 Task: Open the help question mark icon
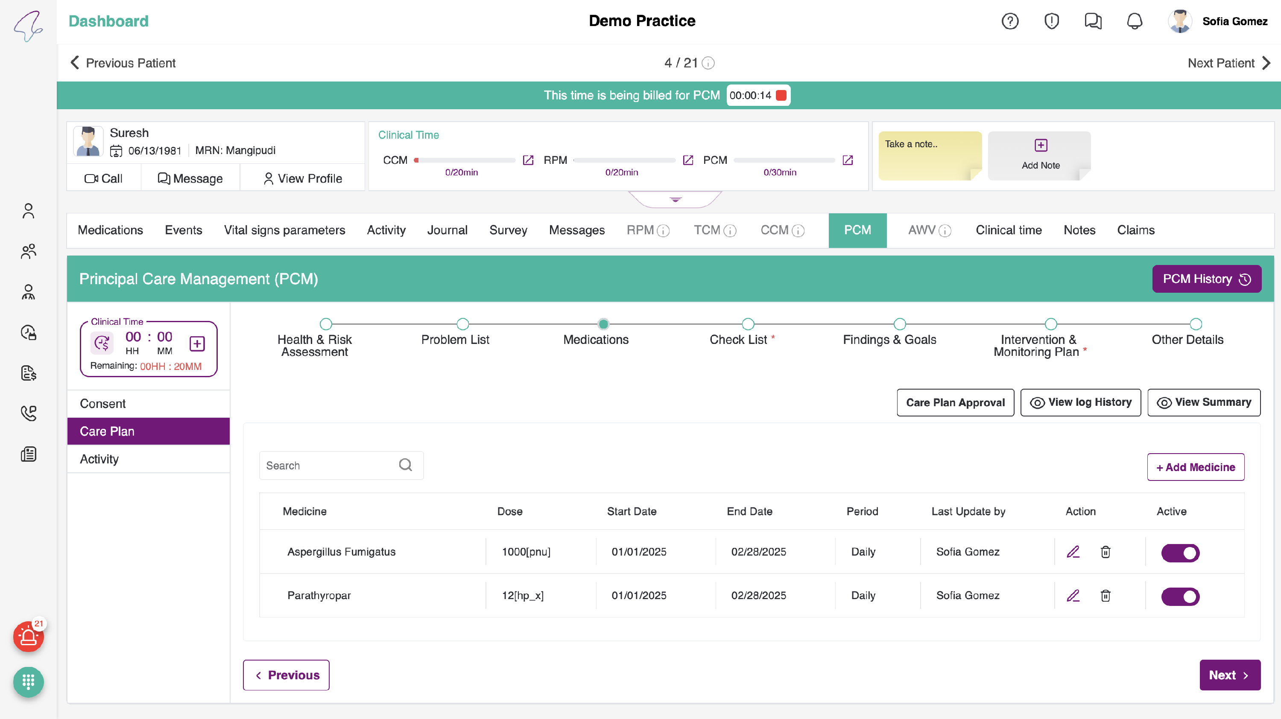pos(1009,21)
